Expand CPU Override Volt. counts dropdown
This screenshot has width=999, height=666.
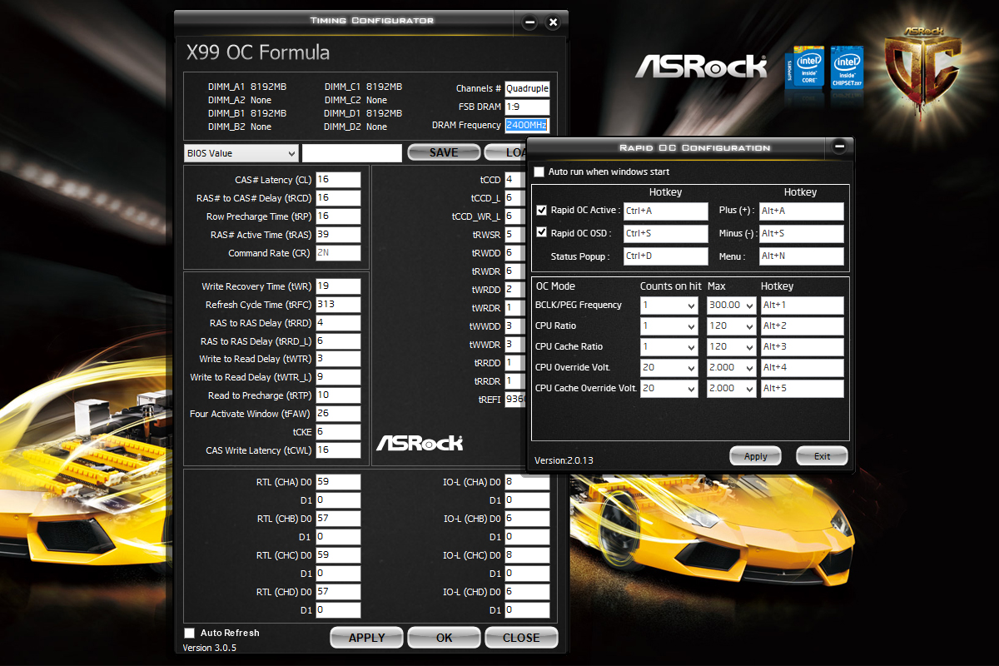pyautogui.click(x=668, y=368)
